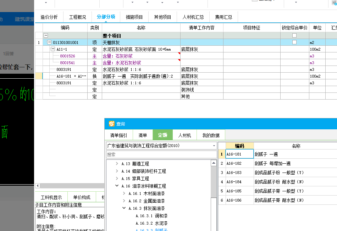Click the 装饰线 work content cell

[x=201, y=90]
